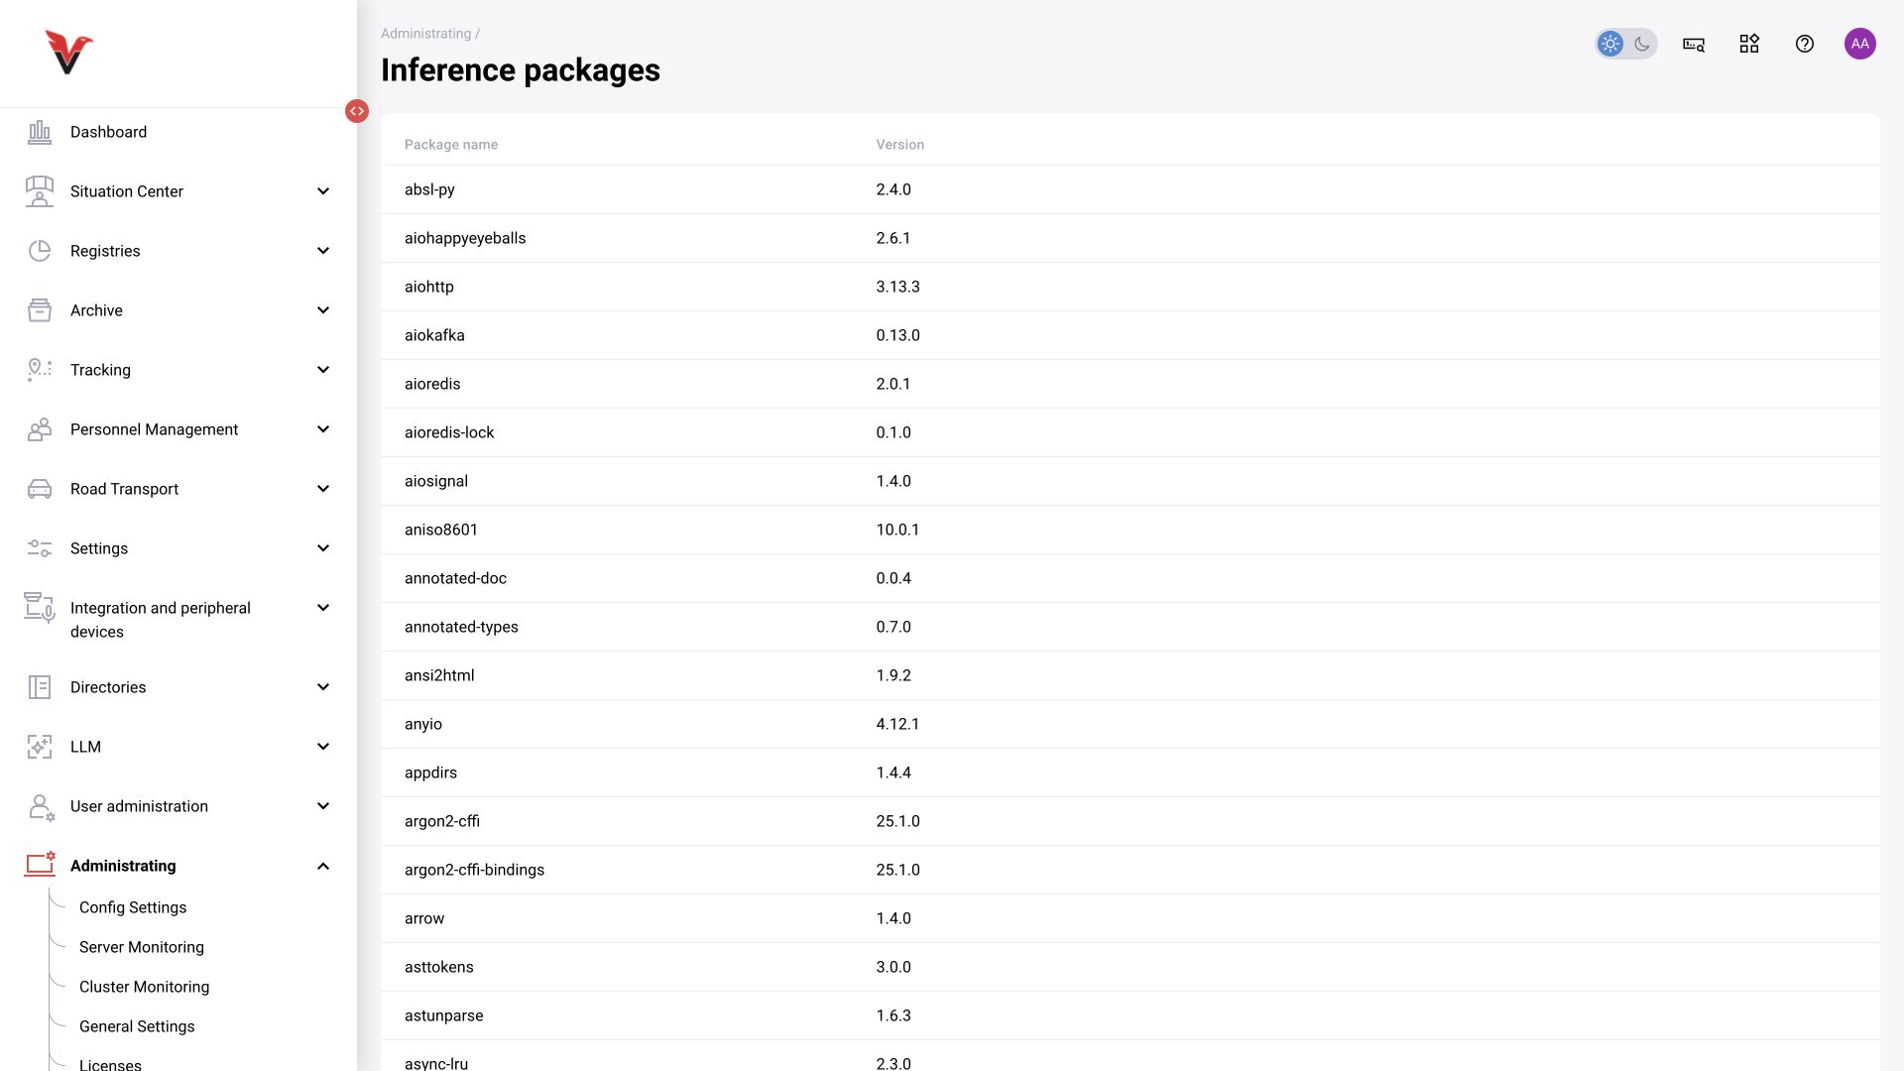1904x1071 pixels.
Task: Expand the Tracking chevron
Action: 323,370
